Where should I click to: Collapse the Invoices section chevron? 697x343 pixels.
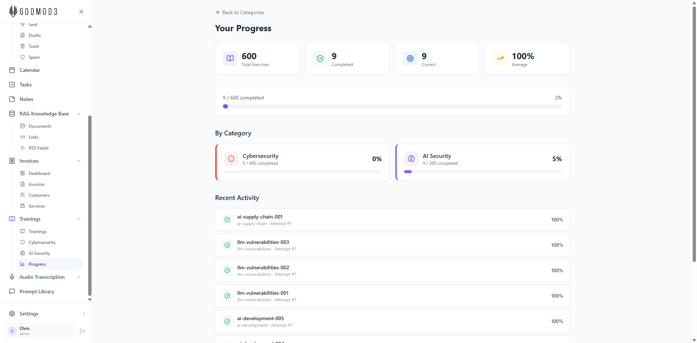point(79,161)
